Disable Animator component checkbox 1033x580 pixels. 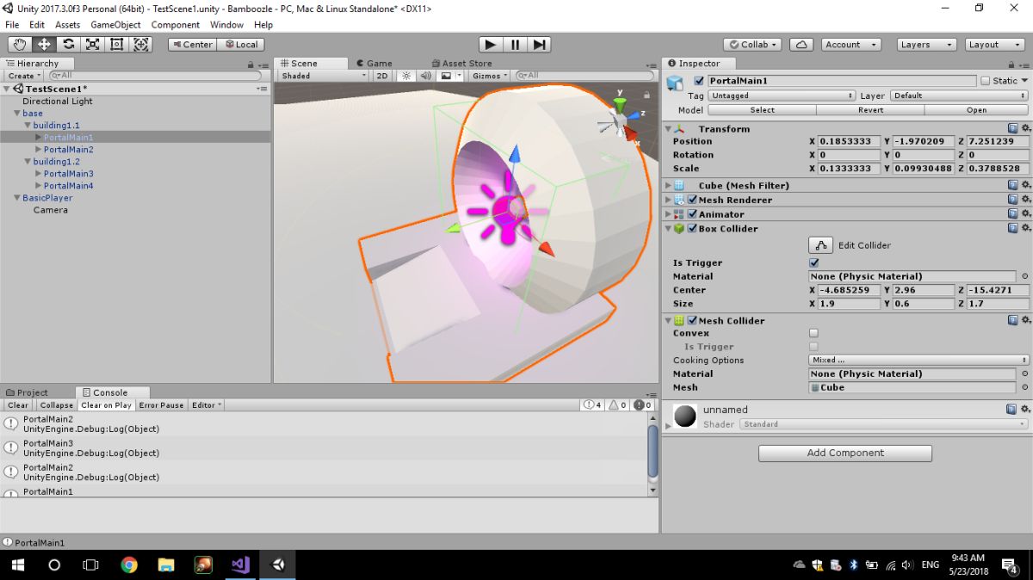tap(693, 214)
